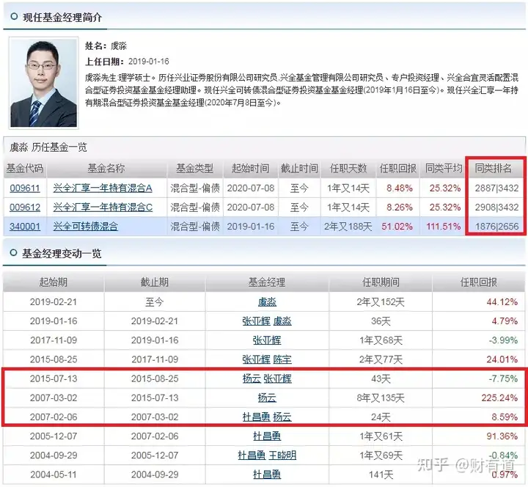
Task: Open the 兴全汇享一年持有混合A fund link
Action: coord(103,188)
